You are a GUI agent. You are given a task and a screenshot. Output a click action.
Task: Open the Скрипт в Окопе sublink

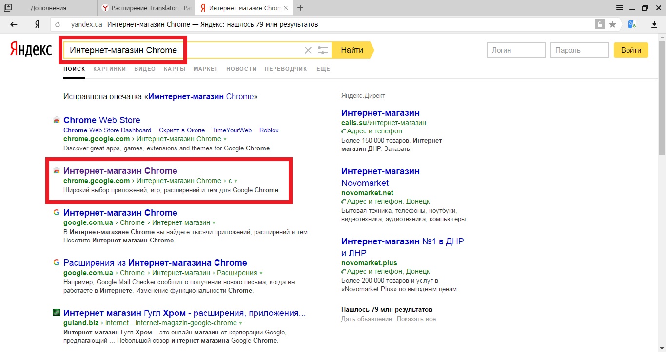(x=182, y=130)
